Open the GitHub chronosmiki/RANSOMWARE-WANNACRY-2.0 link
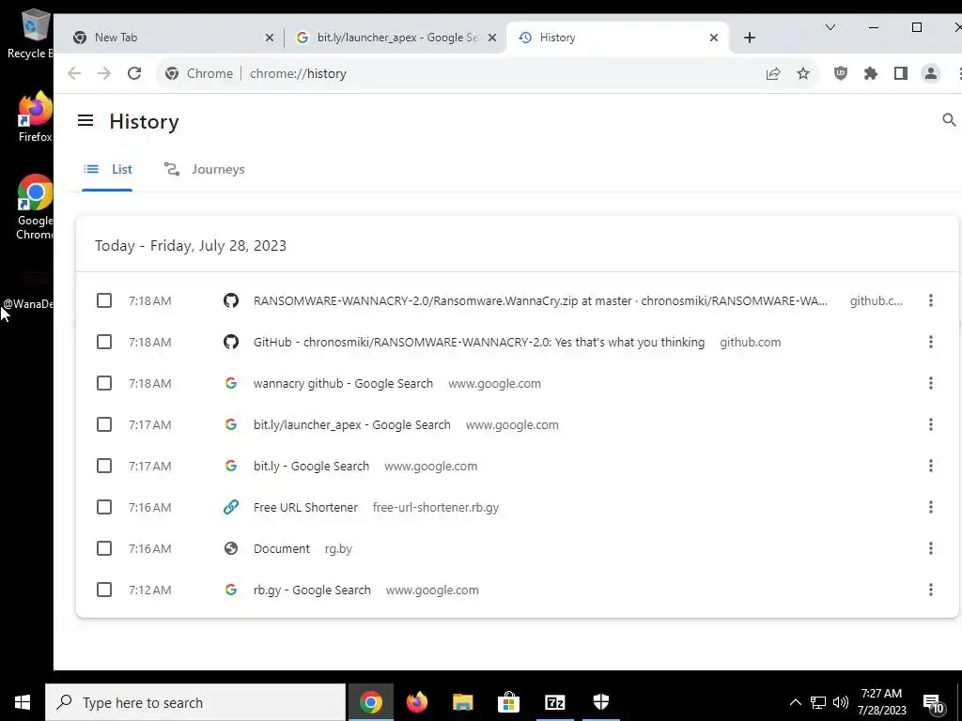962x721 pixels. click(478, 342)
